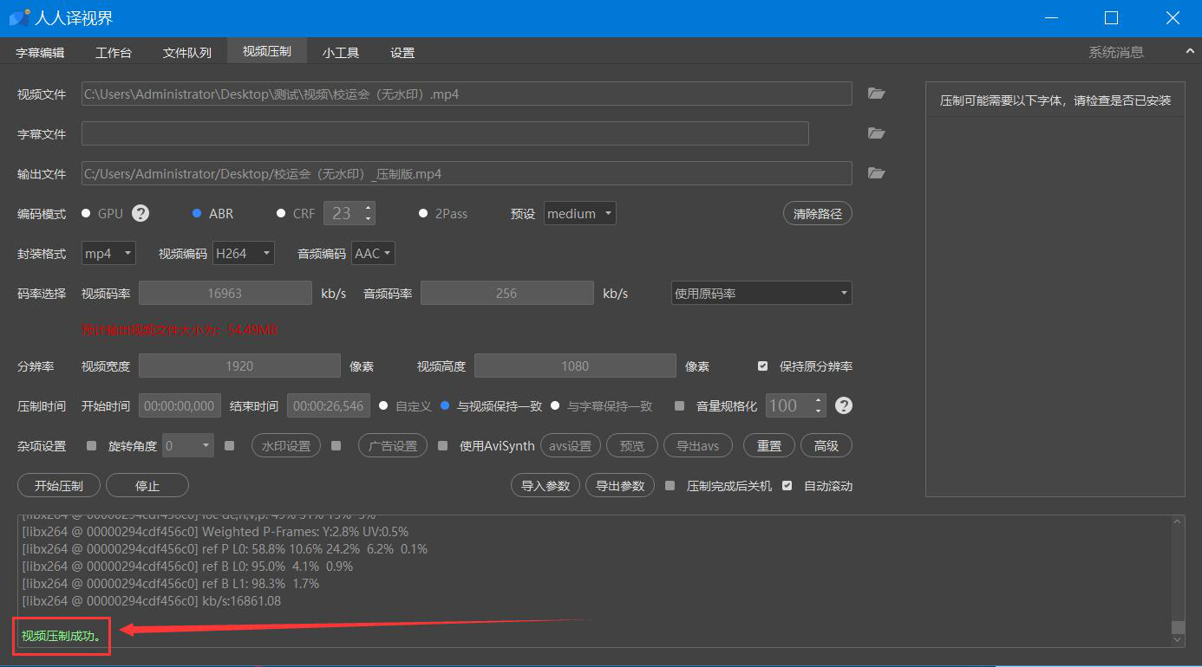The height and width of the screenshot is (667, 1202).
Task: Open the 使用原码率 bitrate dropdown
Action: pos(761,294)
